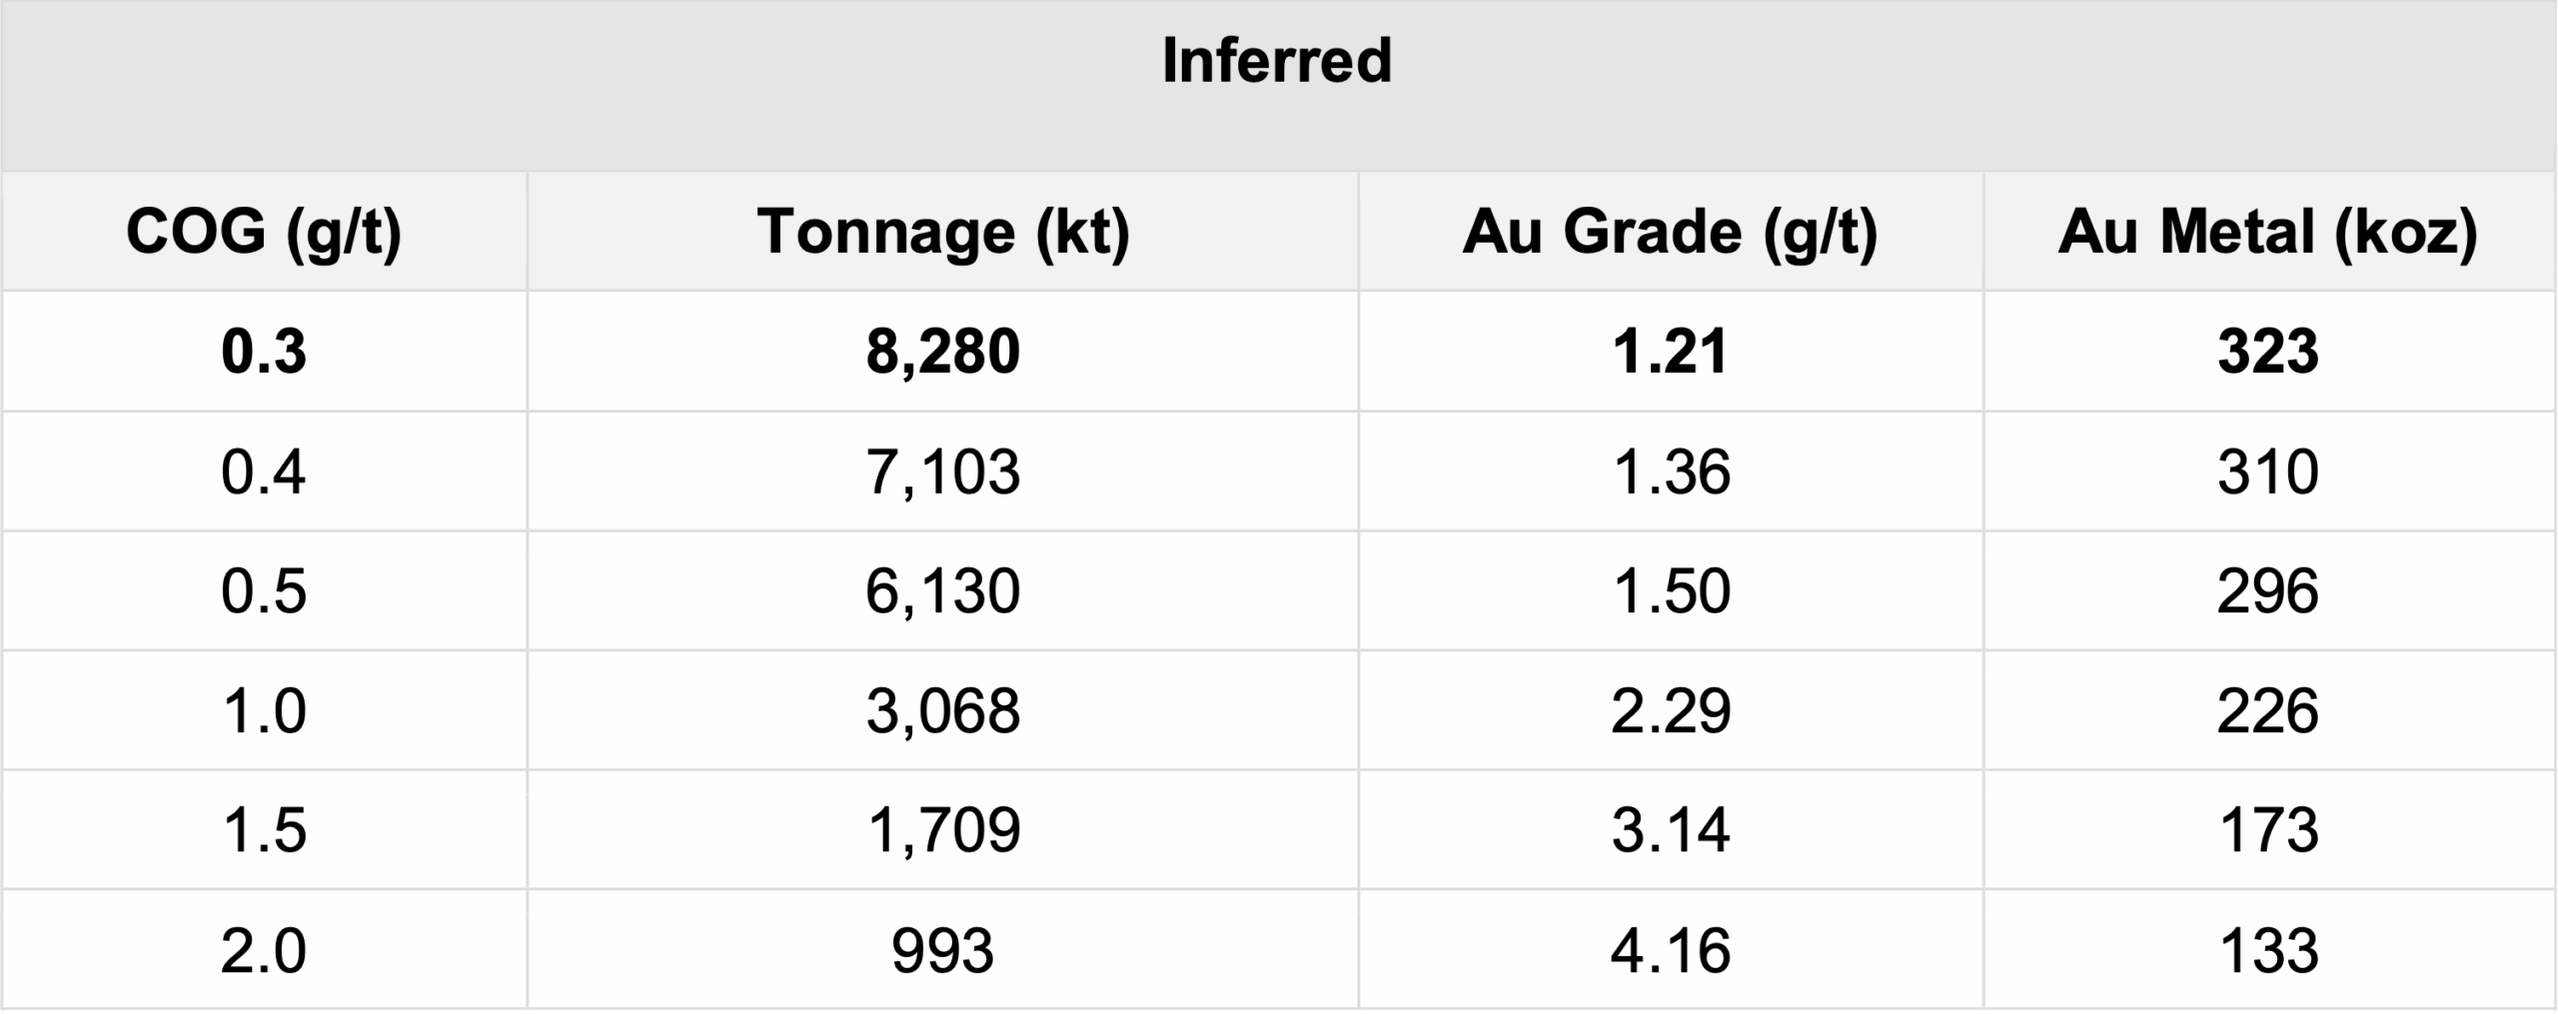This screenshot has height=1014, width=2558.
Task: Click the Inferred table title
Action: 1277,61
